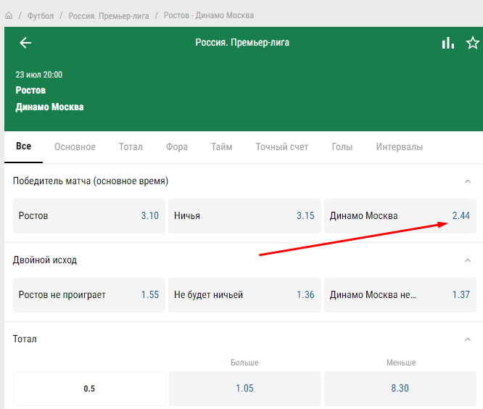The image size is (483, 409).
Task: Click the match date 23 июл 20:00
Action: [39, 75]
